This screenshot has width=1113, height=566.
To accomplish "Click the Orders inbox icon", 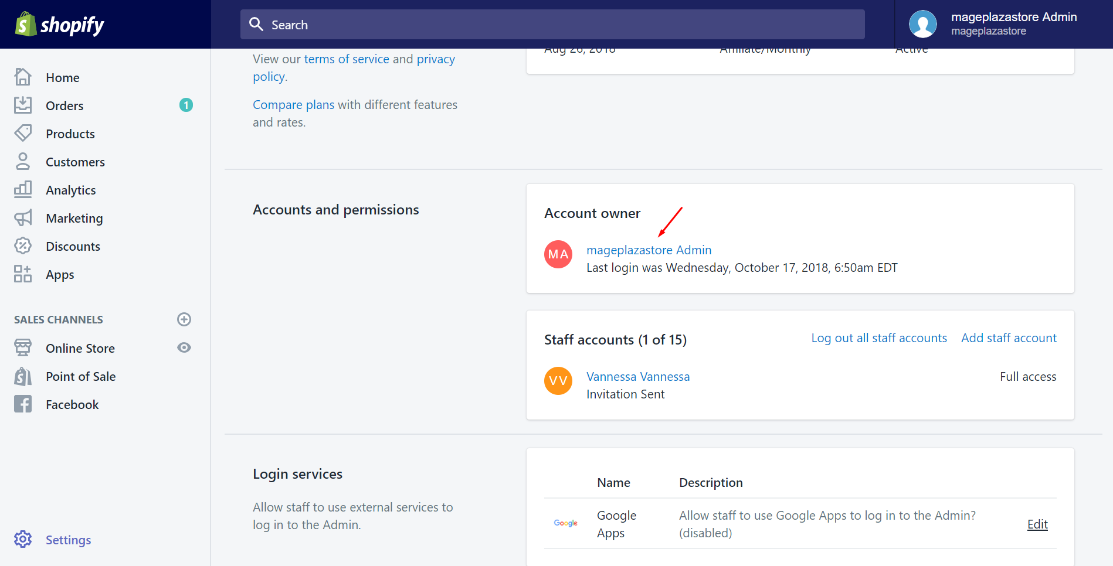I will pos(23,105).
